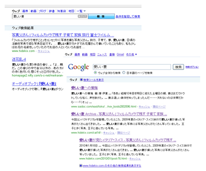Click the blue Yahoo 検索 button
Screen dimensions: 206x171
pos(101,16)
